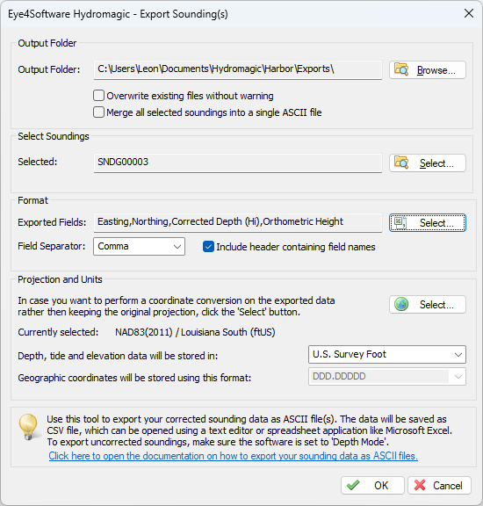
Task: Click the Output Folder path field
Action: (x=238, y=69)
